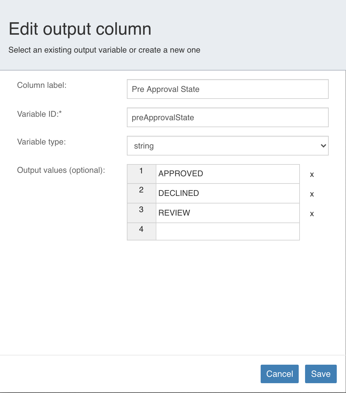Click the Column label input field
This screenshot has width=346, height=393.
pos(227,89)
